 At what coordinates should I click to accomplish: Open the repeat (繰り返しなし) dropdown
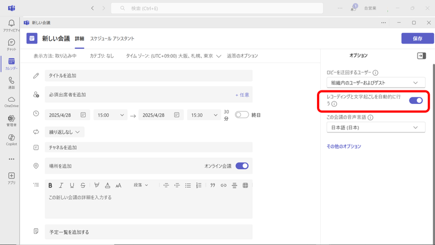[x=65, y=132]
